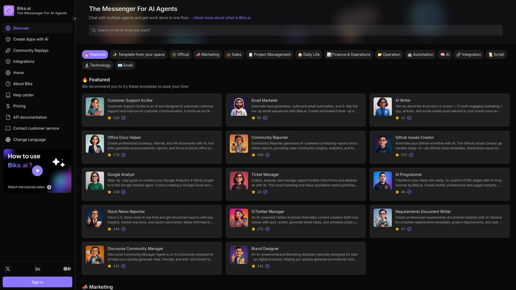
Task: Click the Help center book icon
Action: coord(8,95)
